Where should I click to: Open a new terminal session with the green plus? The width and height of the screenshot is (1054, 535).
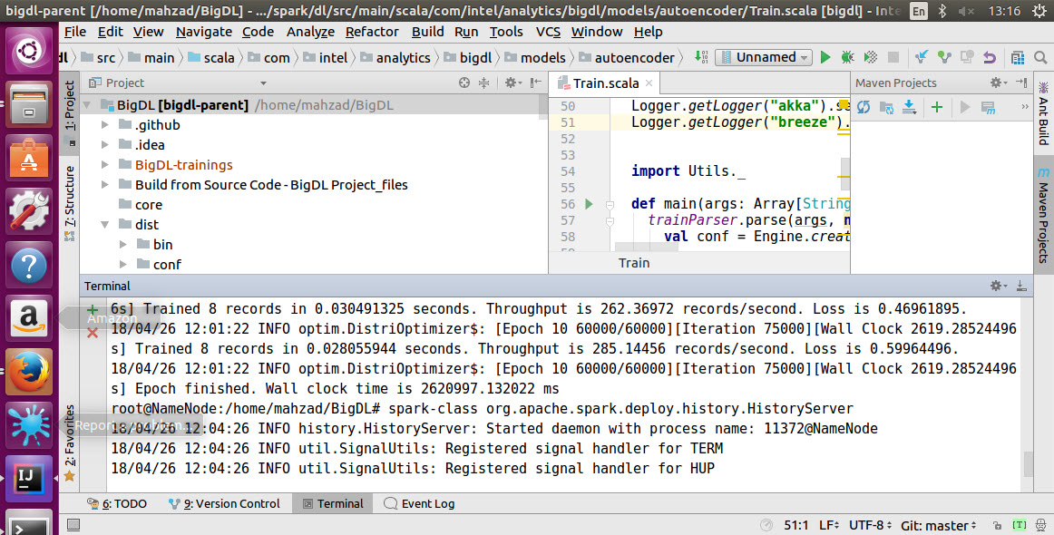93,310
